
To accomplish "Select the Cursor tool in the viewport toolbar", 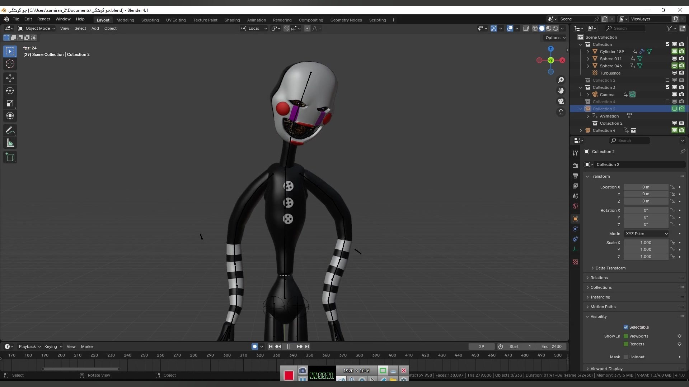I will click(x=10, y=64).
